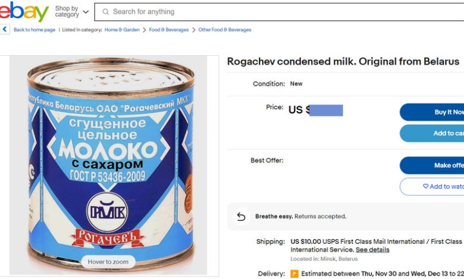This screenshot has height=279, width=464.
Task: Open Back to home page link
Action: [x=35, y=30]
